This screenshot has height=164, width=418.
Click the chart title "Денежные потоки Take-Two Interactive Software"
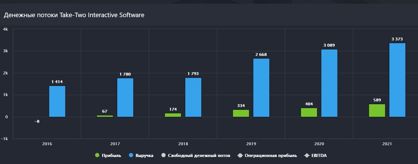[74, 15]
